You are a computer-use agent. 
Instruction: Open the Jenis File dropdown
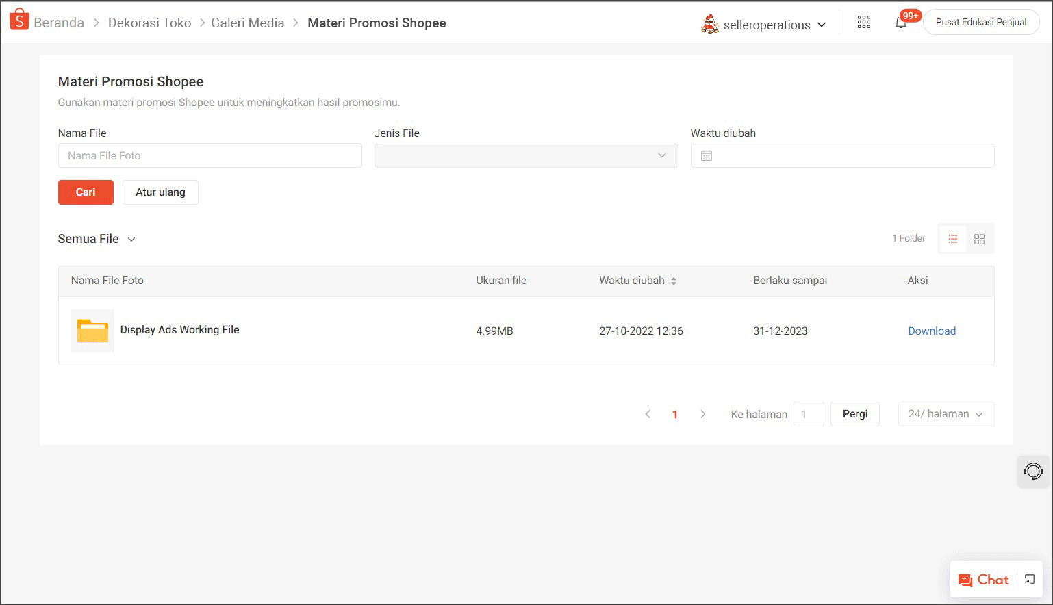tap(526, 155)
